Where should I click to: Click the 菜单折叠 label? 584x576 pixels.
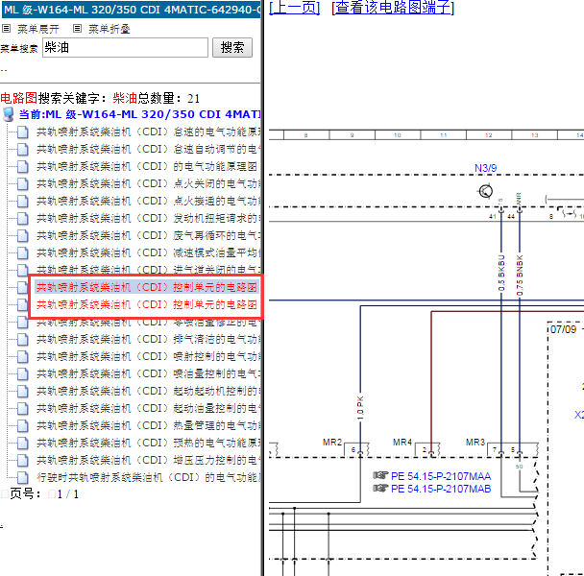(109, 29)
